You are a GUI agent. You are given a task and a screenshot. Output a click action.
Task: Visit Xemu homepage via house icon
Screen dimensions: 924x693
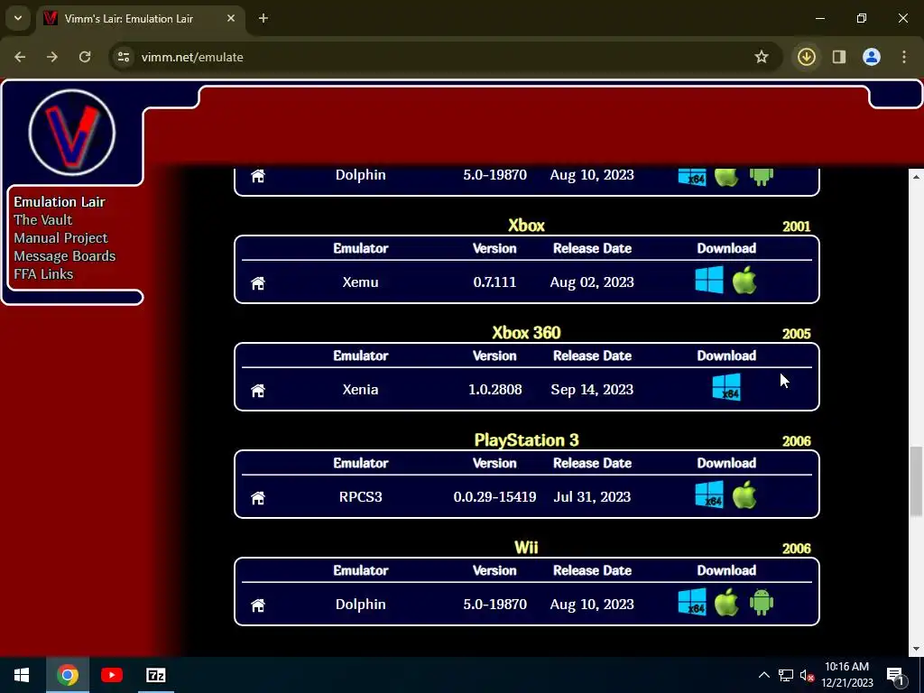click(258, 282)
